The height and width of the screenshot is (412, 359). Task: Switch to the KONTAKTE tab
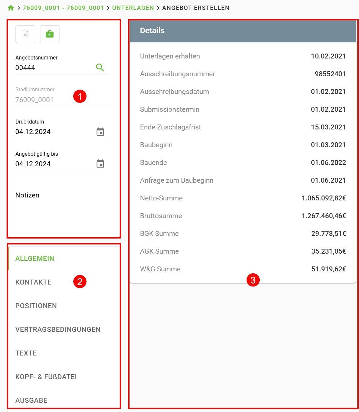point(34,282)
